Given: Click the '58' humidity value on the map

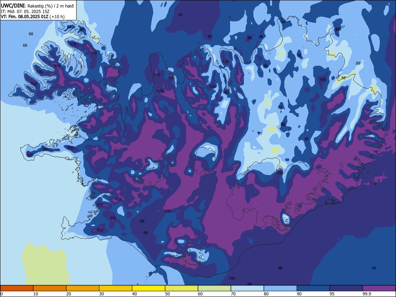Looking at the screenshot, I should click(343, 78).
